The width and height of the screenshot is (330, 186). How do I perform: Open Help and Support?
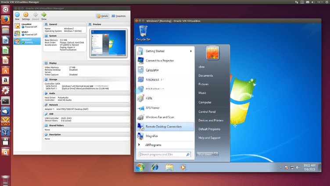pos(209,138)
